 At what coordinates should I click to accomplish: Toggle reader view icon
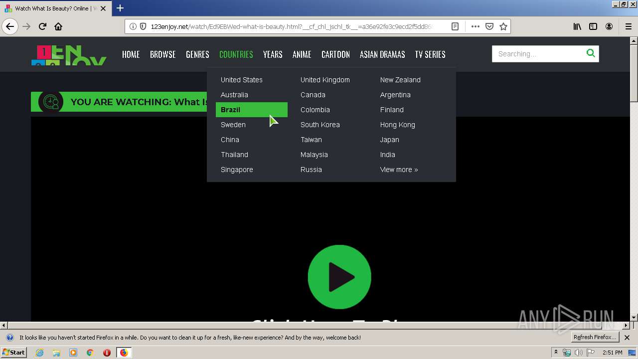(455, 26)
